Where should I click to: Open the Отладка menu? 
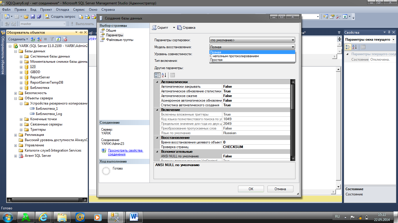click(x=62, y=10)
